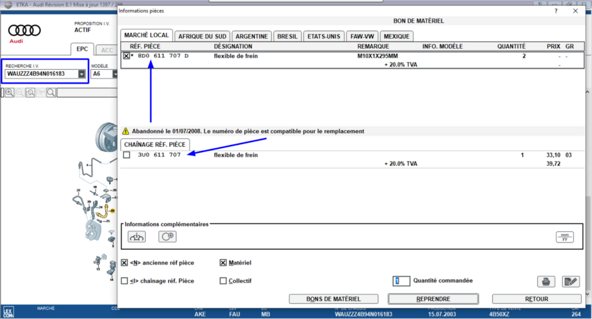Switch to FAW-VW tab
The height and width of the screenshot is (319, 592).
coord(362,37)
